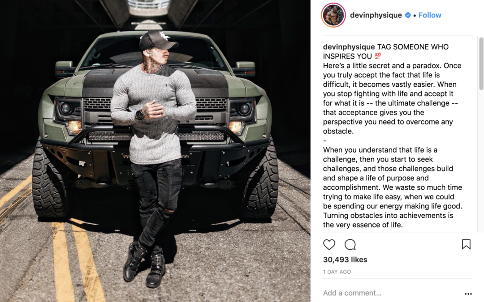Click TAG SOMEONE WHO INSPIRES YOU text

click(385, 51)
